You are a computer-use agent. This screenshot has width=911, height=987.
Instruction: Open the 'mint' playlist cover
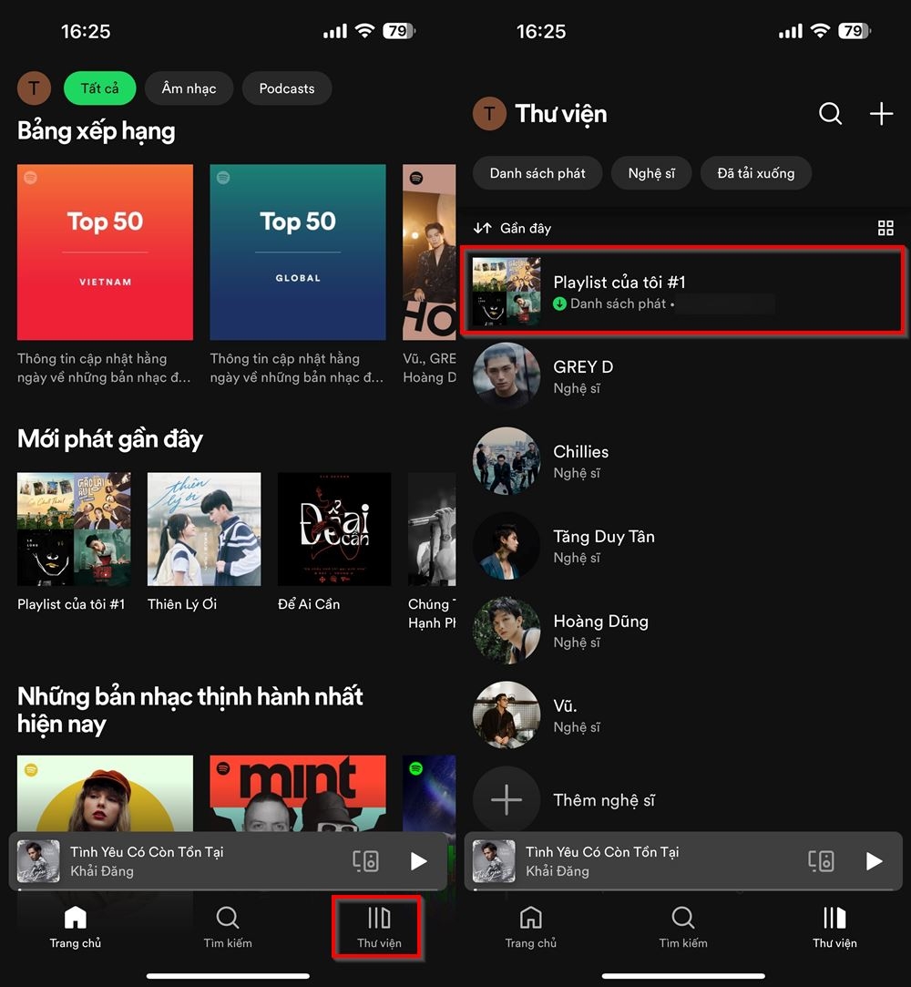298,794
